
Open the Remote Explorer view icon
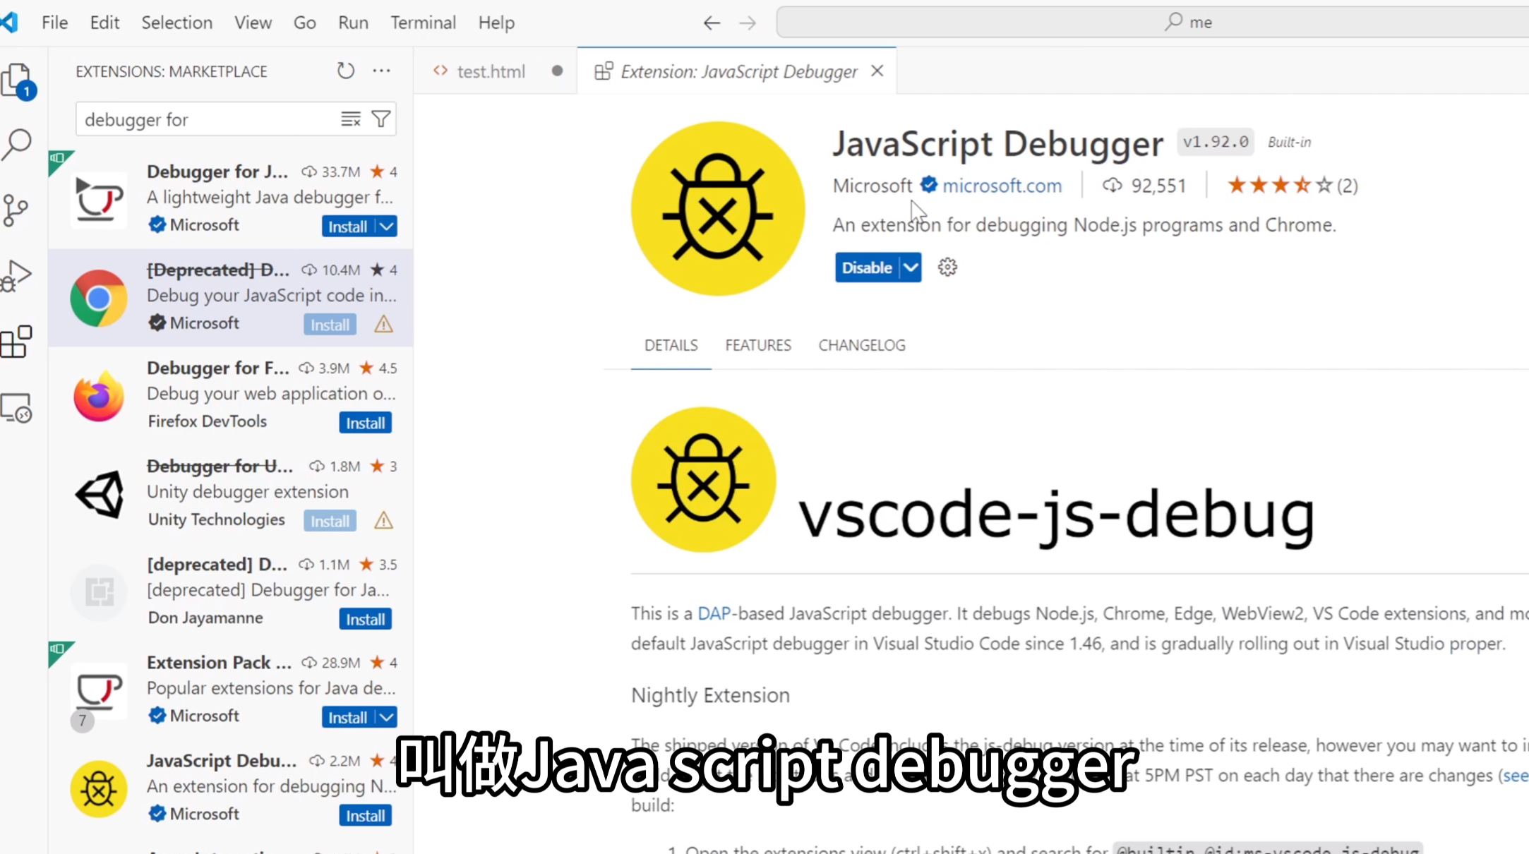pos(17,408)
